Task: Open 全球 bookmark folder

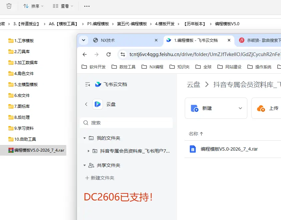Action: (x=203, y=67)
